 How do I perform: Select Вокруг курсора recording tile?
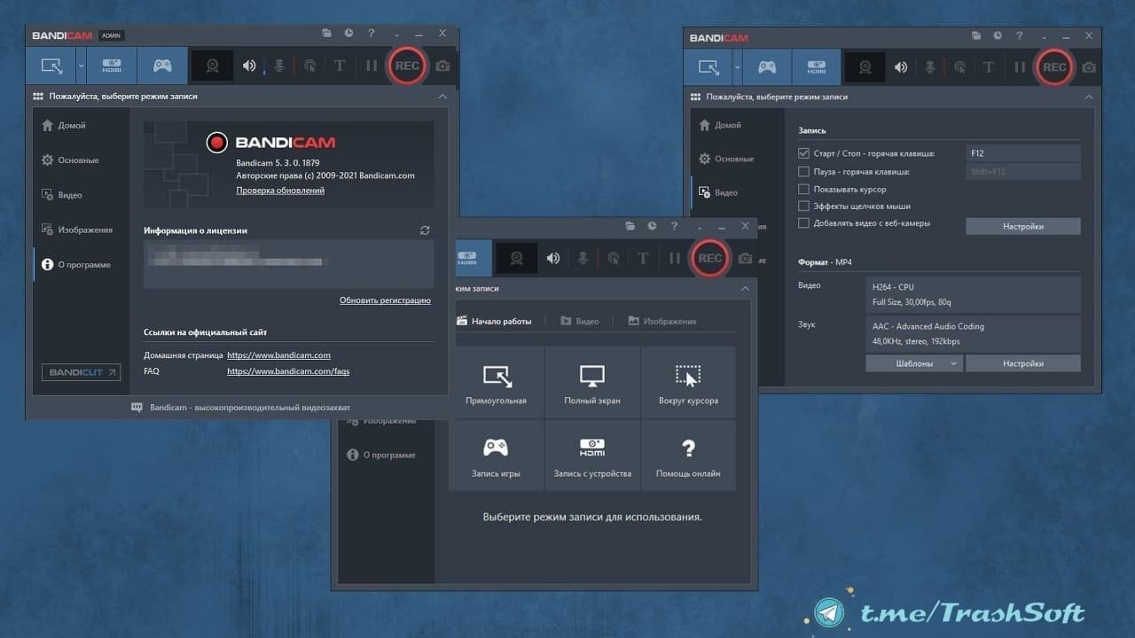688,382
